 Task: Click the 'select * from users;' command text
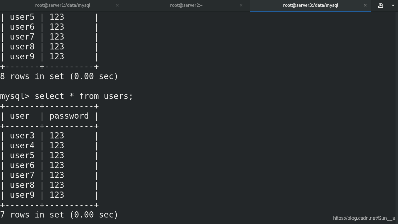click(x=84, y=96)
